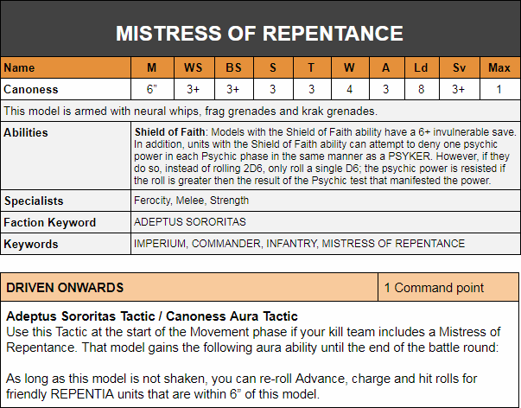Select the Canoness Aura Tactic bold heading
The image size is (521, 408).
(226, 316)
